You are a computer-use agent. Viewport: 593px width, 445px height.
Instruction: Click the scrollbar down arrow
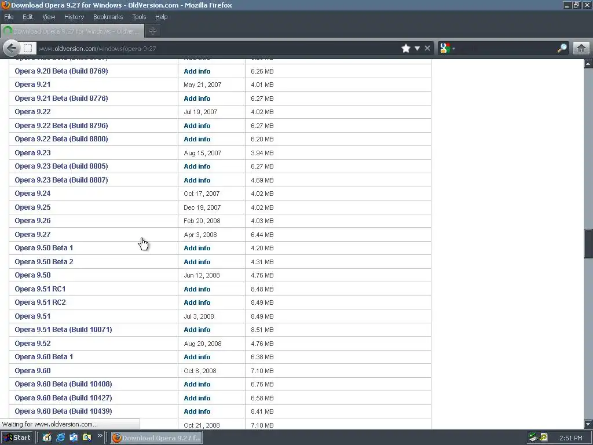coord(588,424)
